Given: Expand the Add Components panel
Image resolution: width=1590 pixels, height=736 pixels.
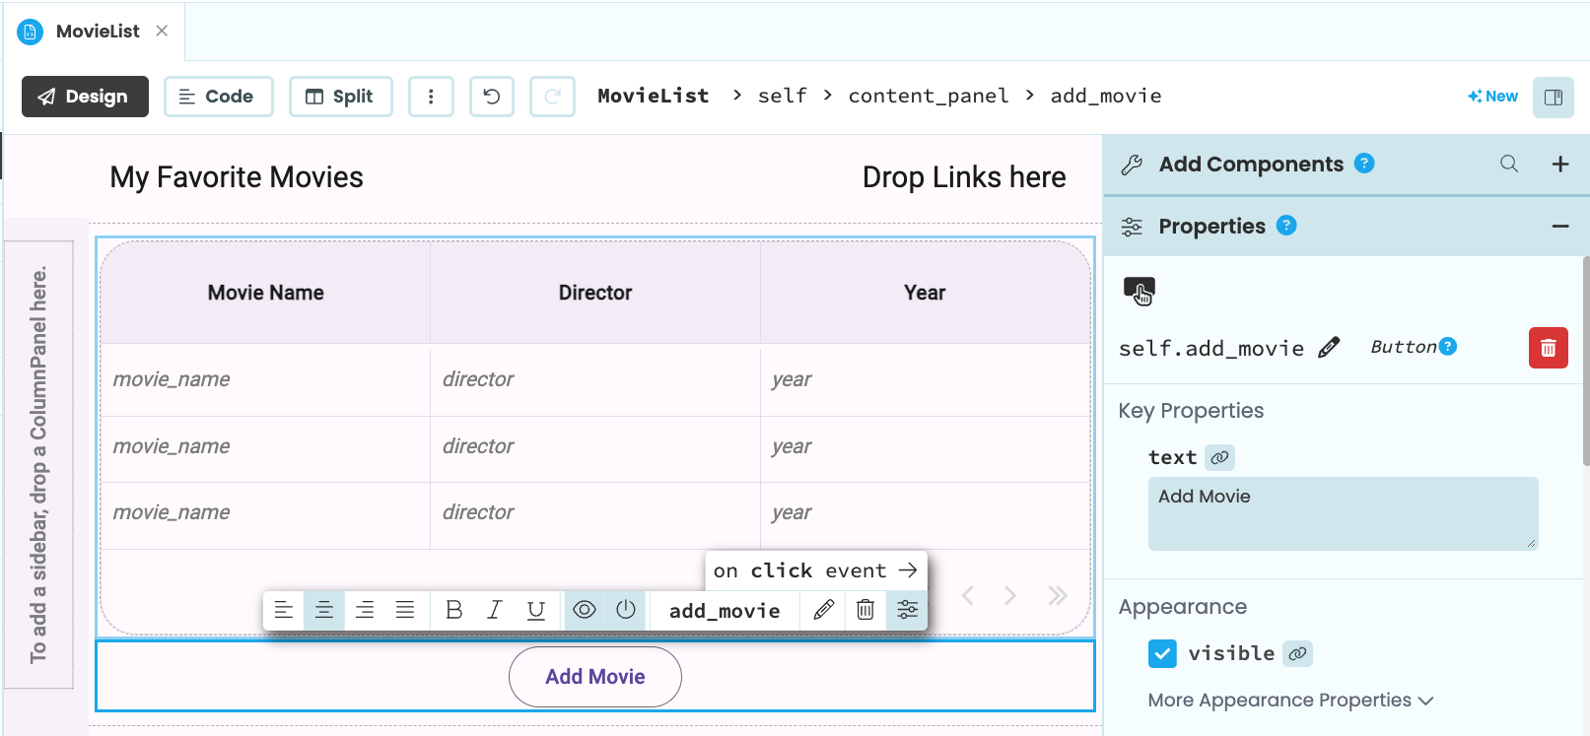Looking at the screenshot, I should pyautogui.click(x=1560, y=164).
